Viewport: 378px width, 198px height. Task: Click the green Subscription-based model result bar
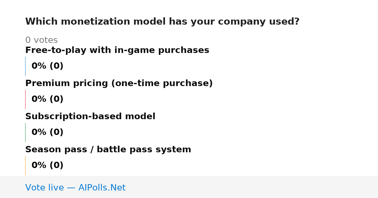pos(25,132)
